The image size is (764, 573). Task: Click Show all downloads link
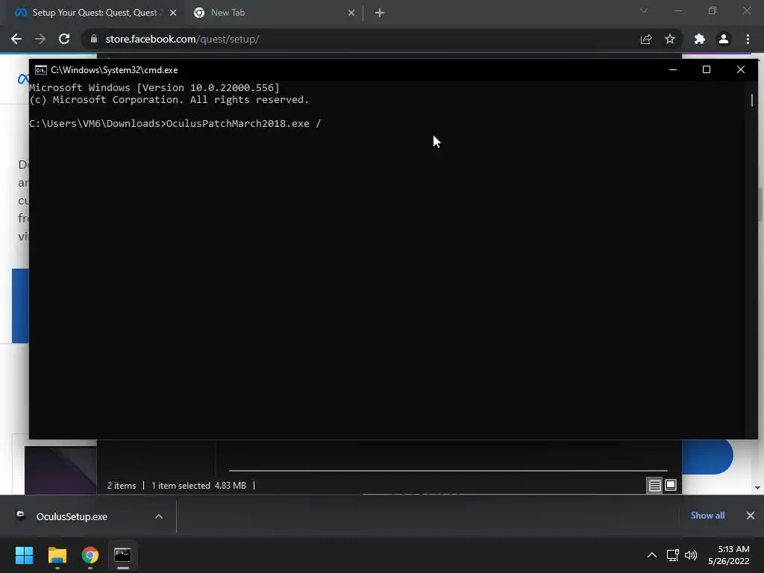pos(707,516)
